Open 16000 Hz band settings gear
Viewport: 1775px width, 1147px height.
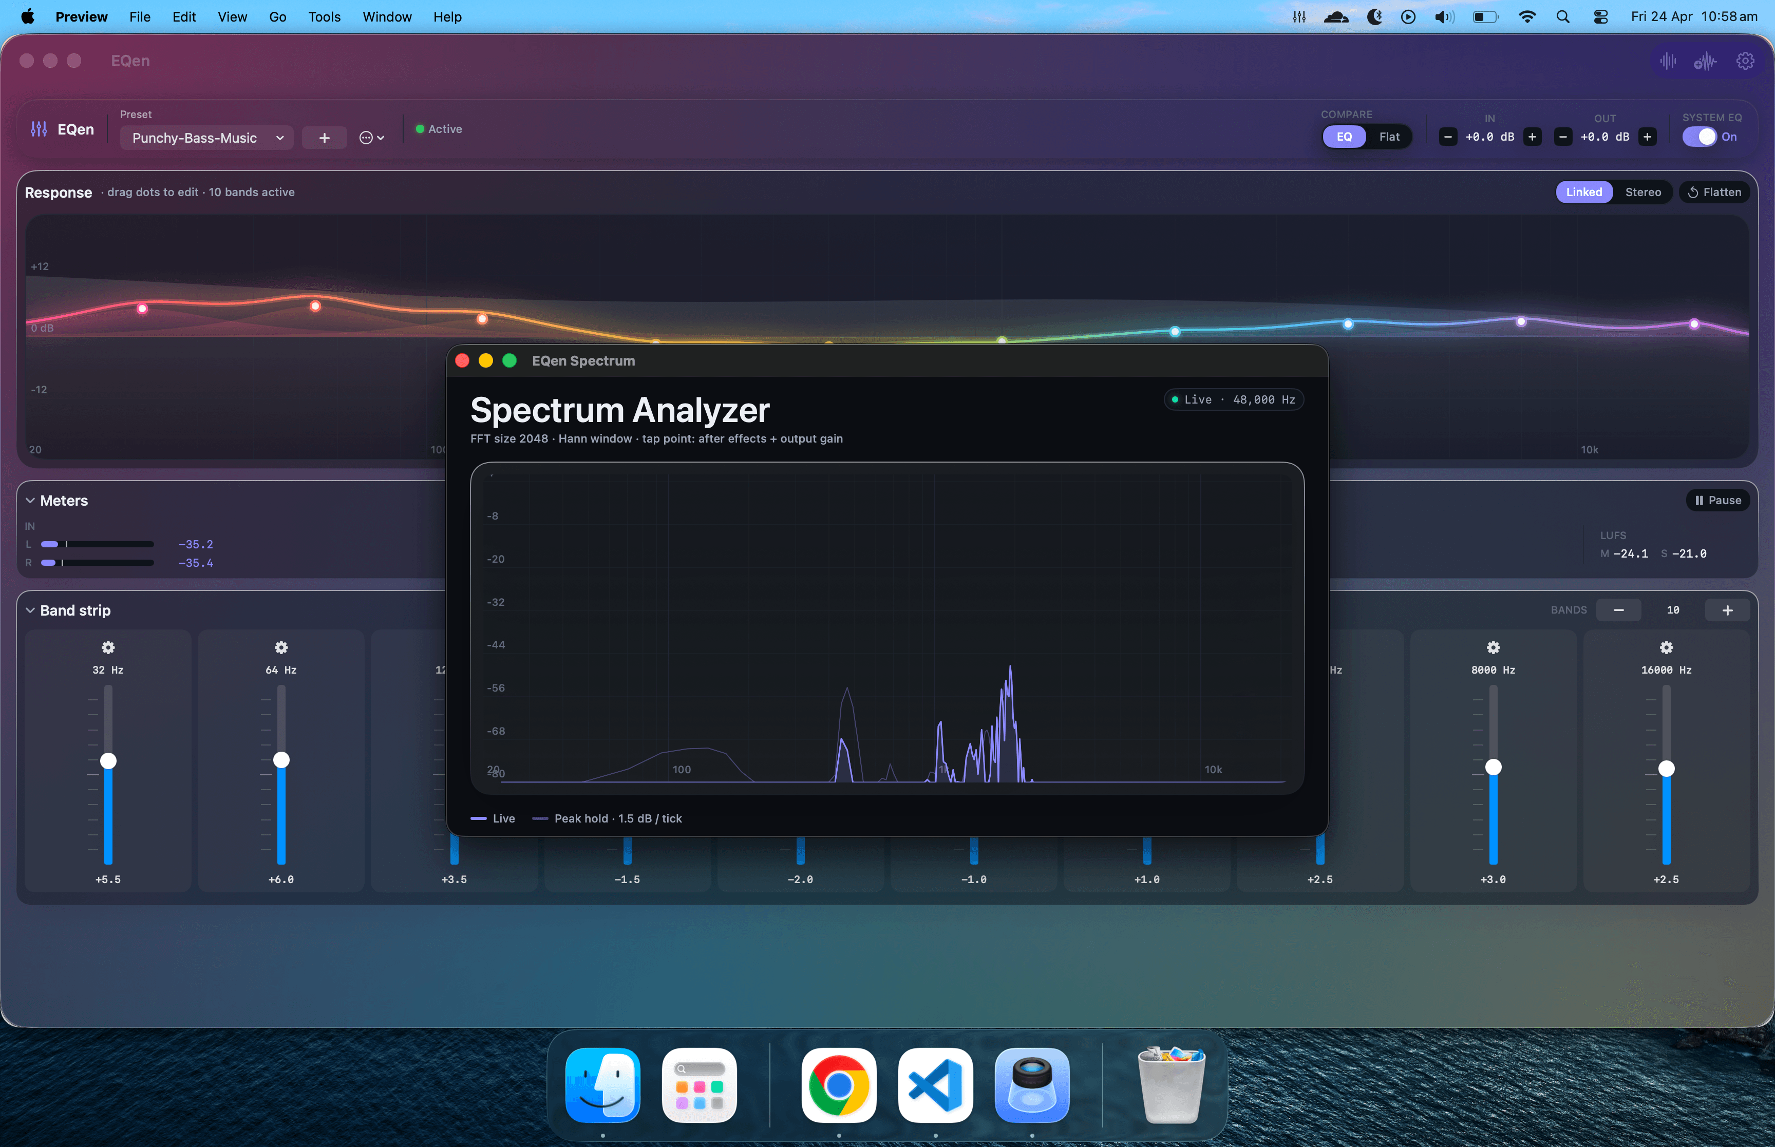tap(1666, 647)
